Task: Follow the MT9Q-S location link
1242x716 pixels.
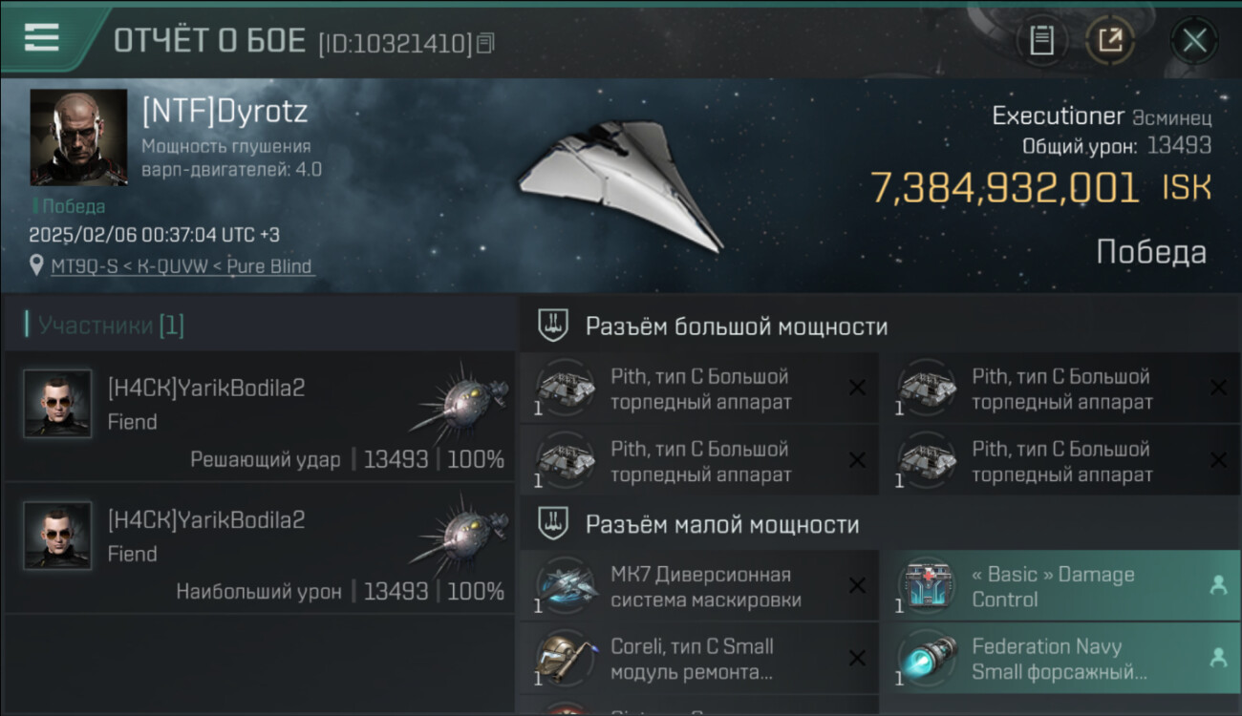Action: pos(182,266)
